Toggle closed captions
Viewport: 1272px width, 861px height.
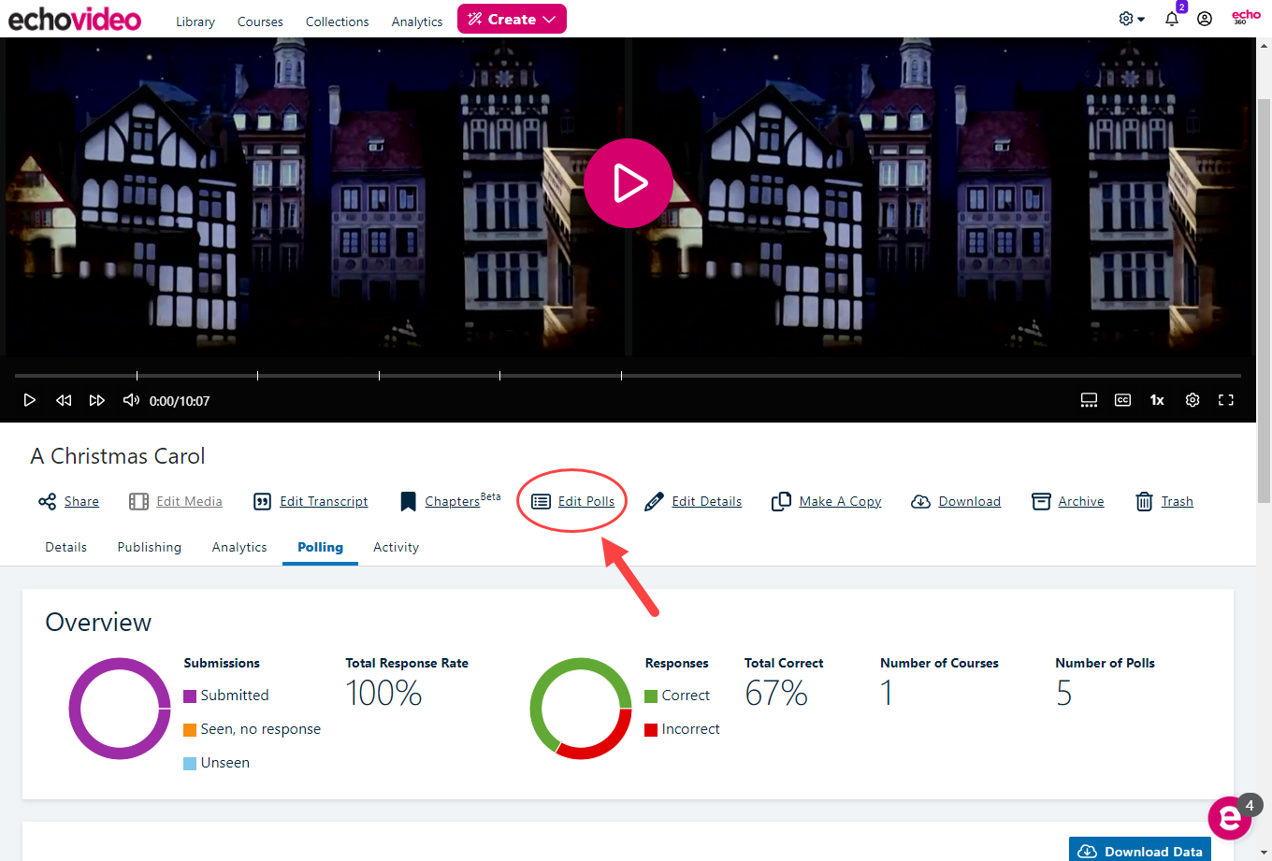point(1123,400)
